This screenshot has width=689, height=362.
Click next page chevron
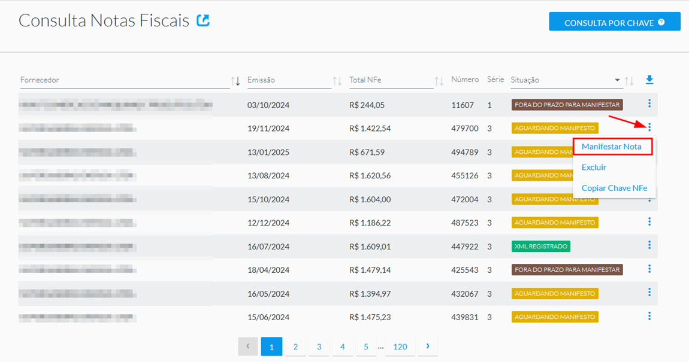428,346
